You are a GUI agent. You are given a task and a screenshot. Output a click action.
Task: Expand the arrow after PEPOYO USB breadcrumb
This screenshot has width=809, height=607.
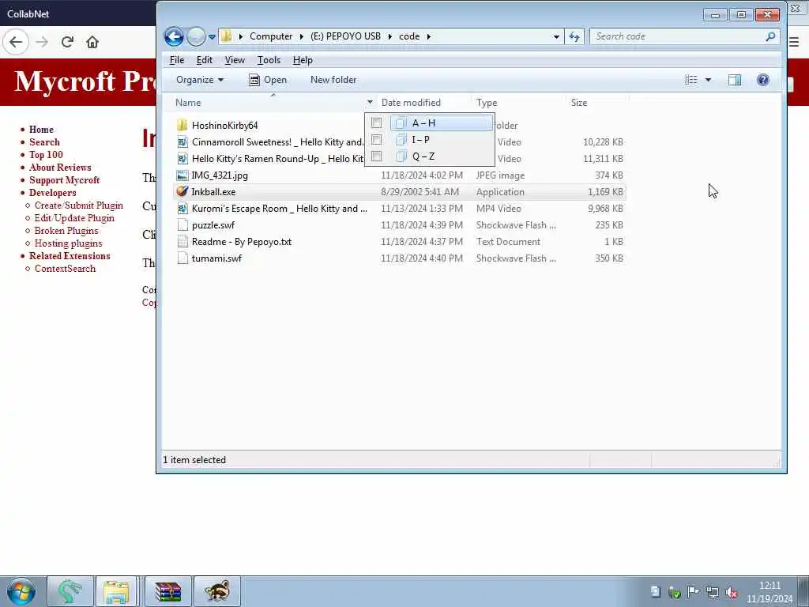coord(389,36)
